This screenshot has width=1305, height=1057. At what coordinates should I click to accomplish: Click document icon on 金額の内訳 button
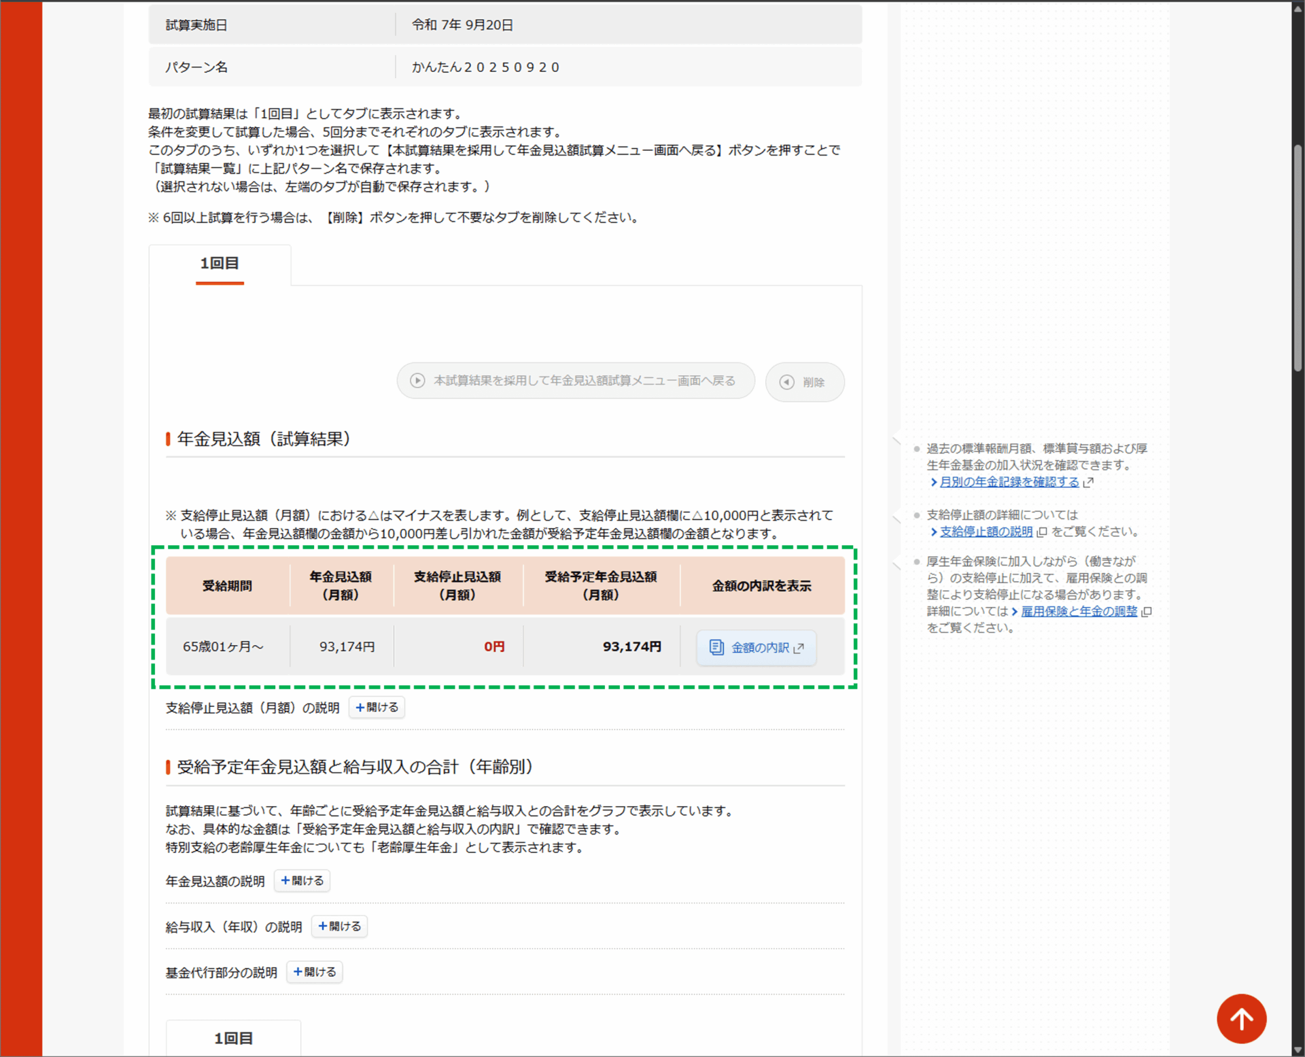coord(716,647)
